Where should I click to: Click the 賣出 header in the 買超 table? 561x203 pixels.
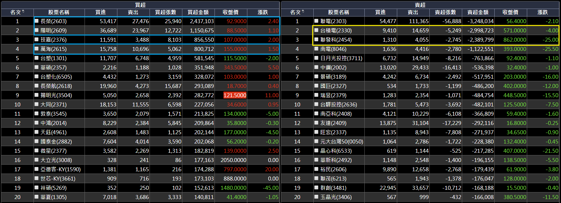[133, 12]
